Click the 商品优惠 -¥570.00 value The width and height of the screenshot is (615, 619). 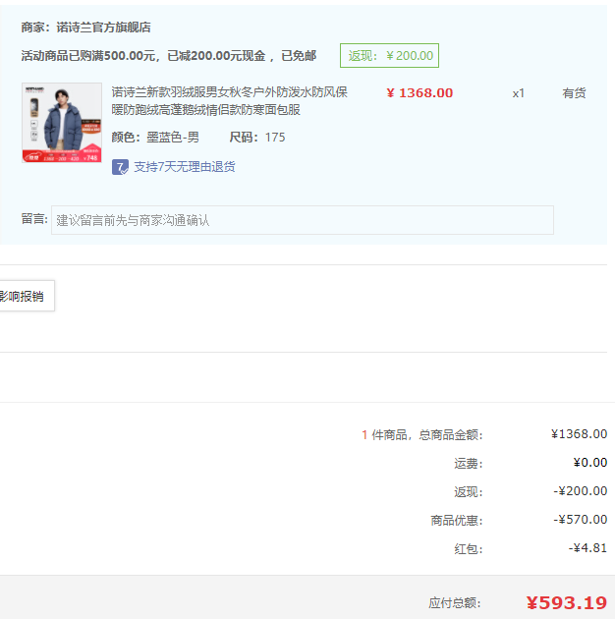(x=581, y=520)
